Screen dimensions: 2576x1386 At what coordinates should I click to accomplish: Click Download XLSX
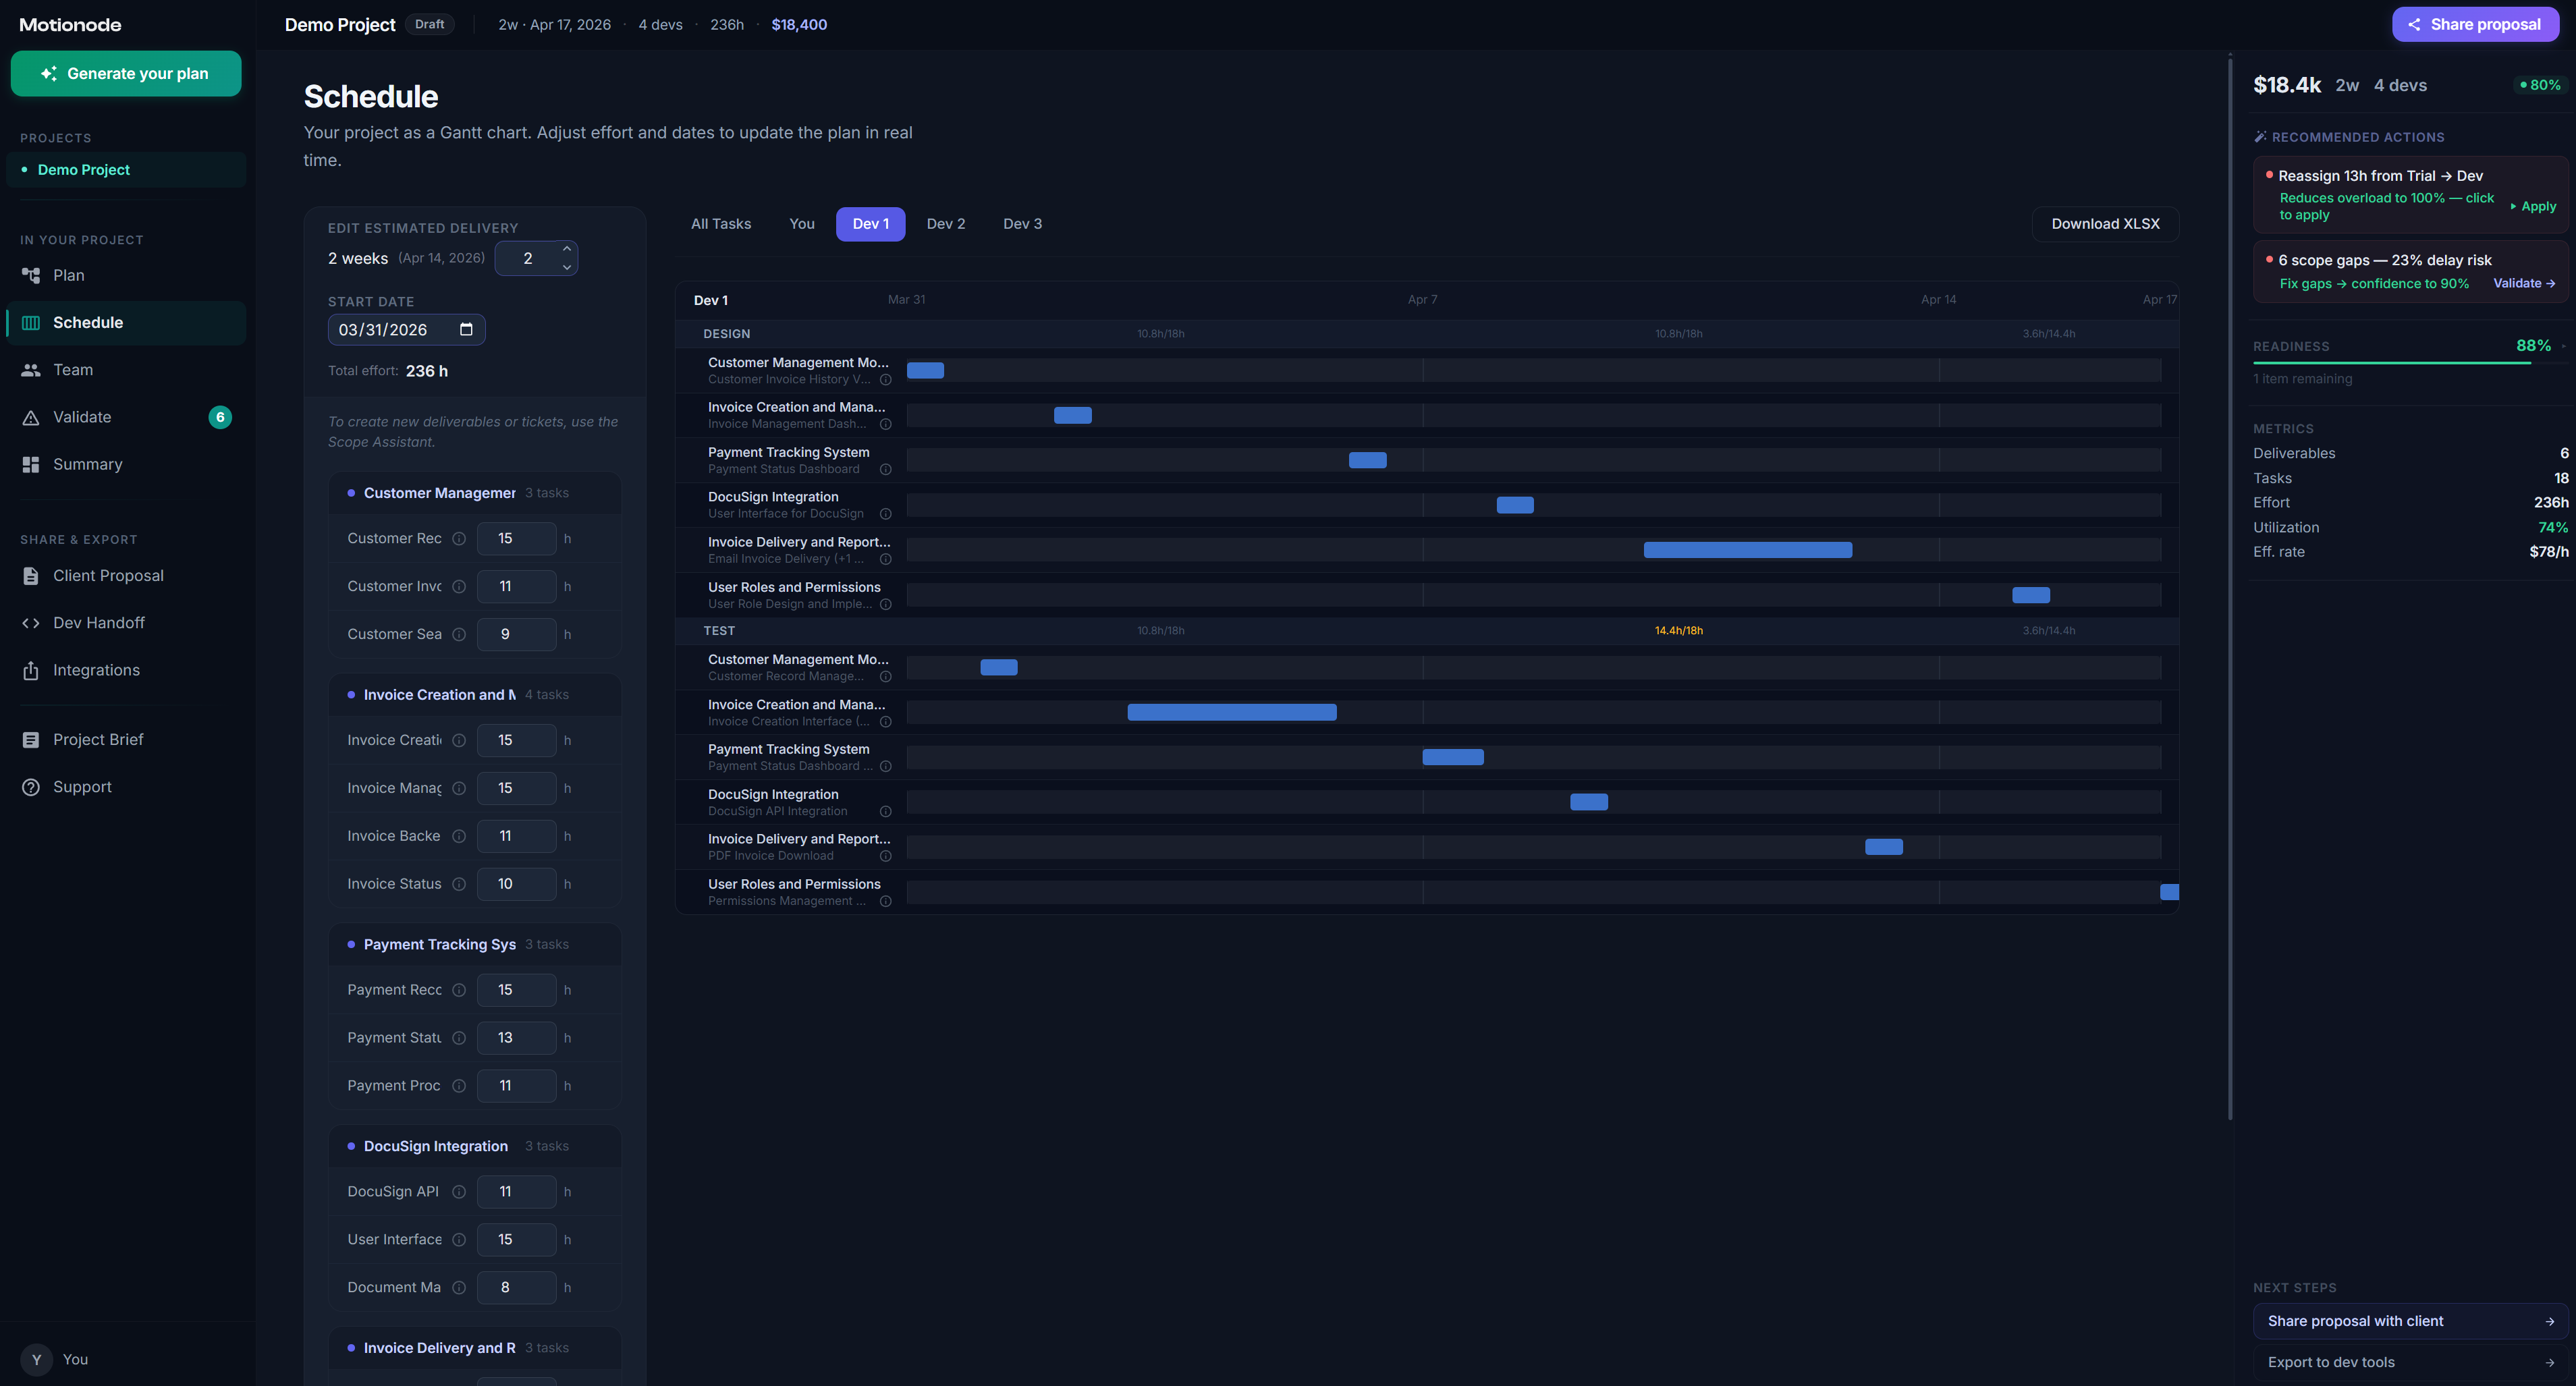tap(2105, 224)
